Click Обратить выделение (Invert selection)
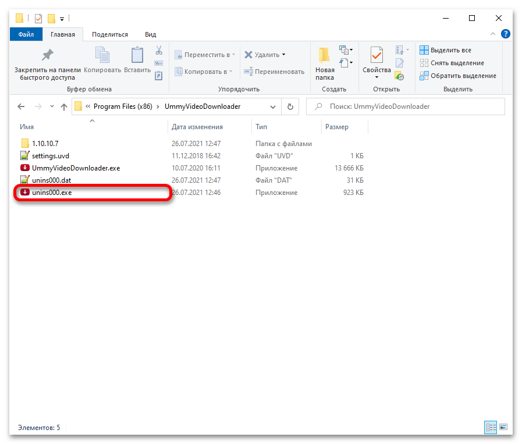 (x=458, y=76)
